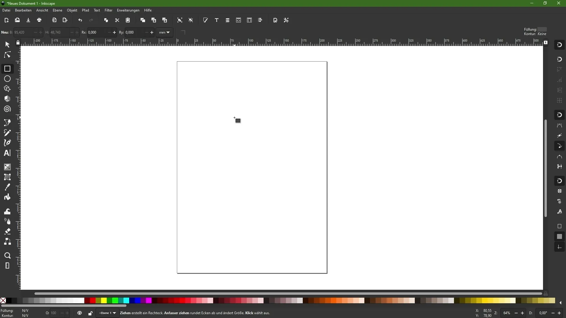Open the Fill and Stroke dialog

[205, 20]
